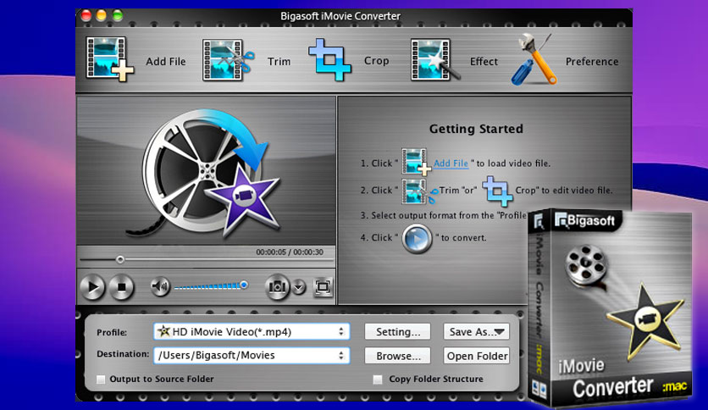
Task: Expand the snapshot options arrow
Action: point(299,286)
